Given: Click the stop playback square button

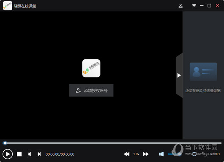Looking at the screenshot, I should coord(19,154).
